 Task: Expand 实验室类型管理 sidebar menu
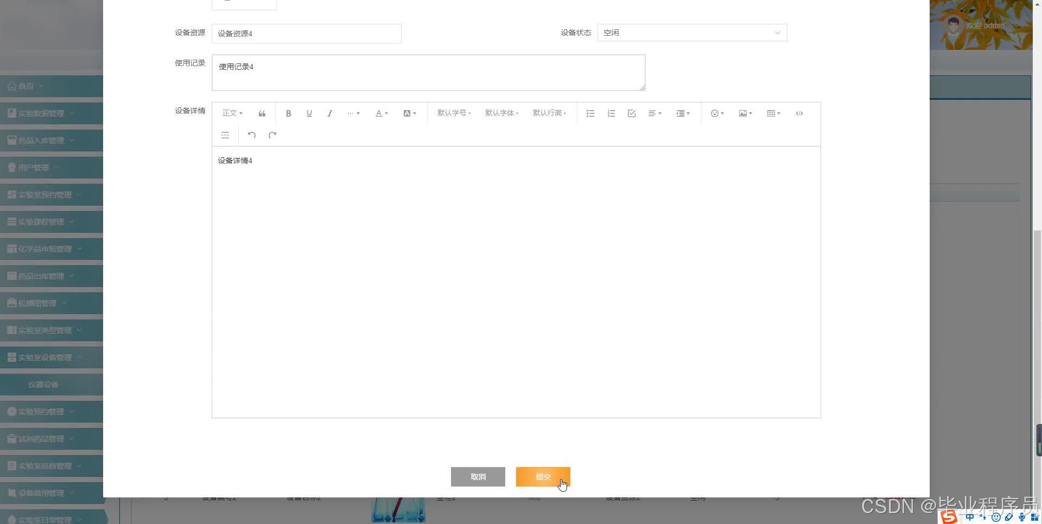pyautogui.click(x=52, y=330)
